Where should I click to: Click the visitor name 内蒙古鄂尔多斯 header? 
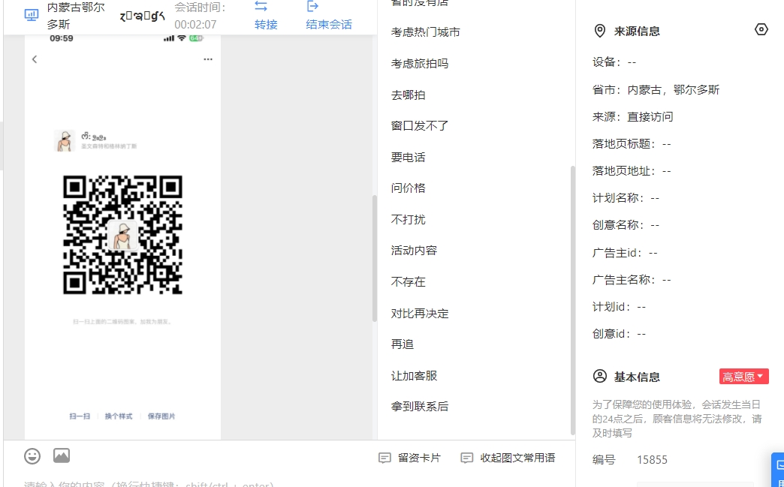76,16
